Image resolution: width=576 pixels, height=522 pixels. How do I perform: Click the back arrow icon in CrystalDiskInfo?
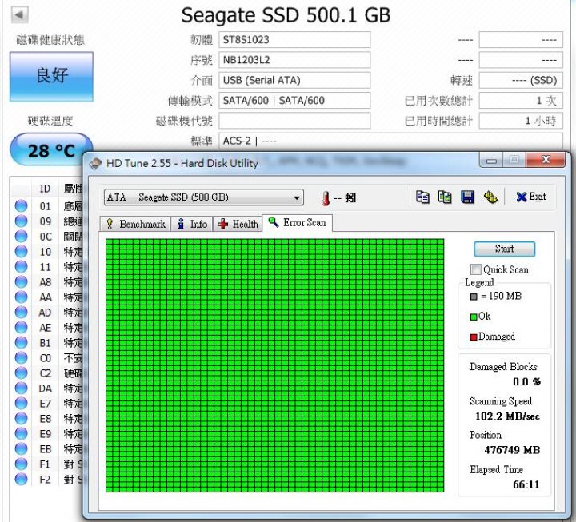coord(19,15)
